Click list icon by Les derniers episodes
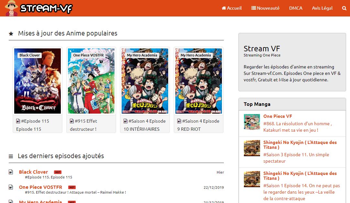350x203 pixels. 11,157
